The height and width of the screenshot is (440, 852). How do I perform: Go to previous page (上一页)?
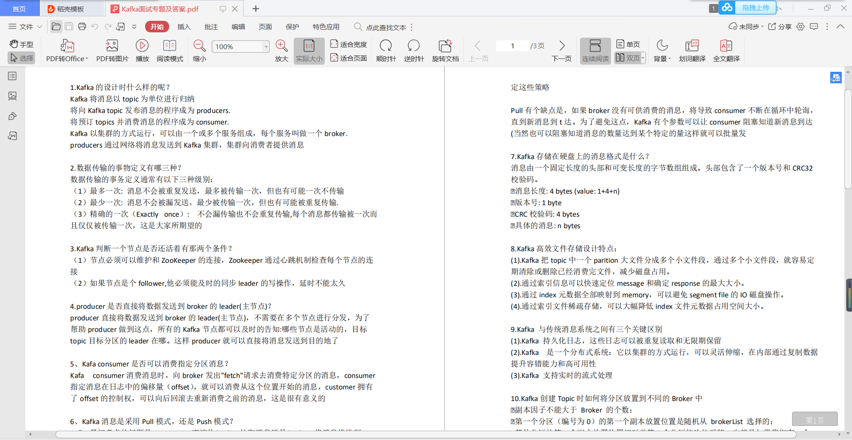[478, 51]
